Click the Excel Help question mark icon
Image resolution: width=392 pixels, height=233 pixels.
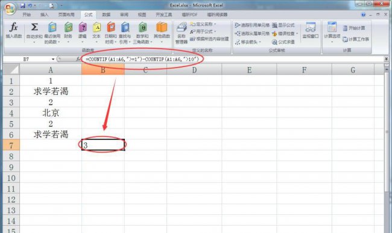point(363,14)
